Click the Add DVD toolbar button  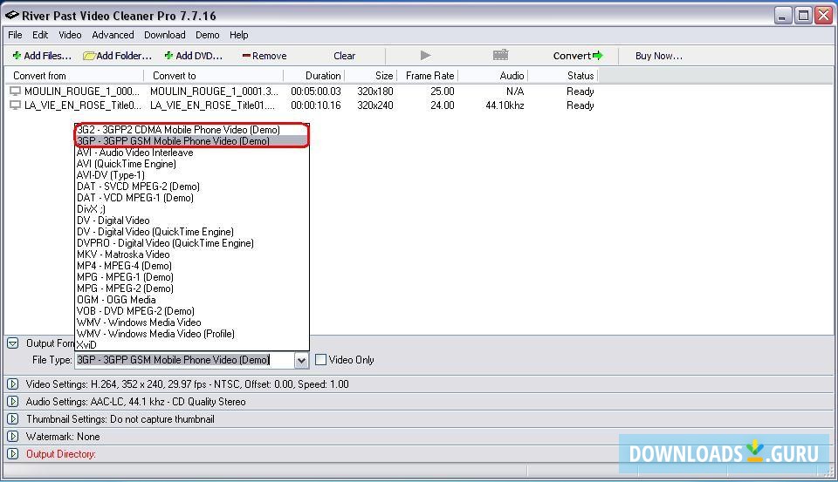pos(193,56)
